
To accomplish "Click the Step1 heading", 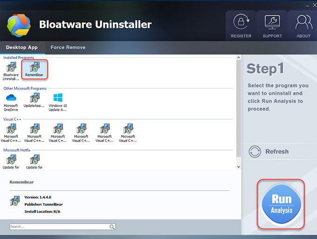I will (265, 69).
